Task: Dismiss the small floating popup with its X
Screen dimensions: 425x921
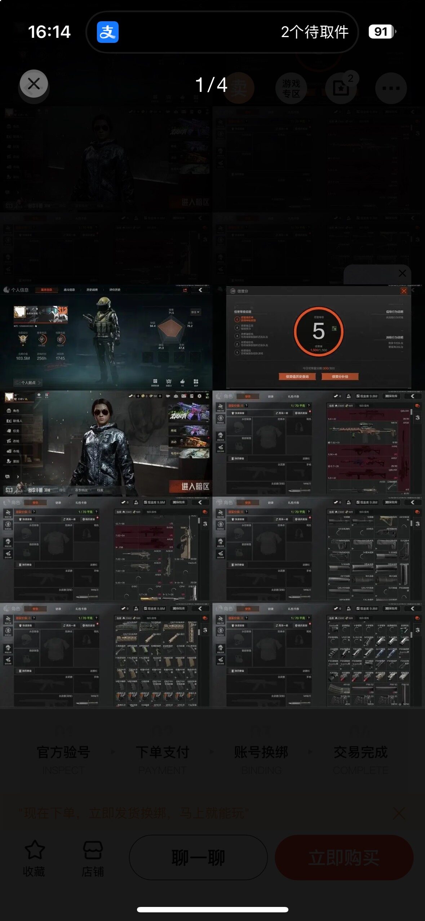Action: [x=402, y=273]
